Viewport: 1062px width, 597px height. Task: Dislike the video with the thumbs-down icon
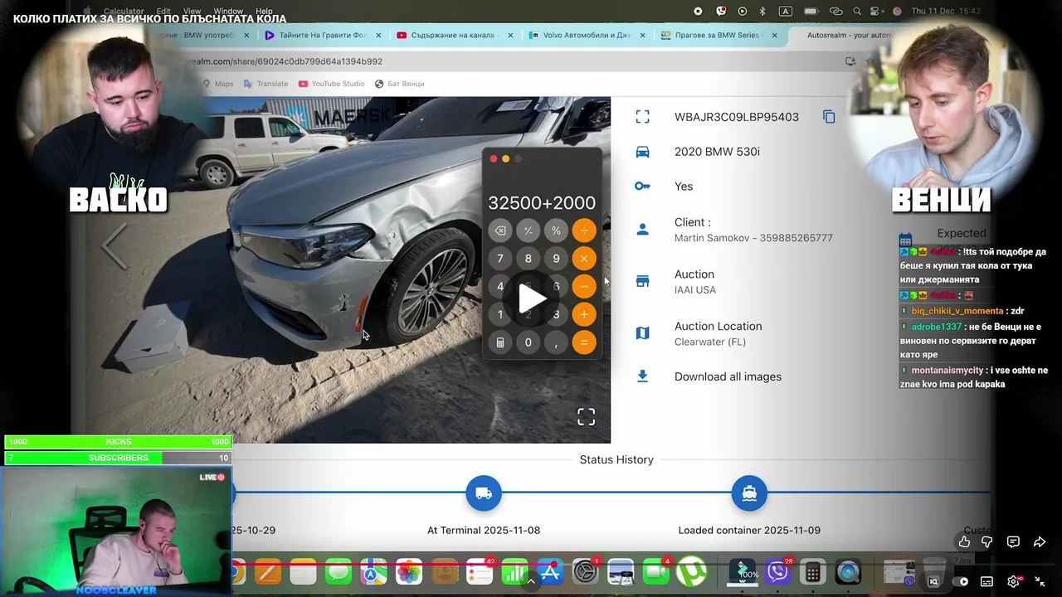tap(987, 542)
